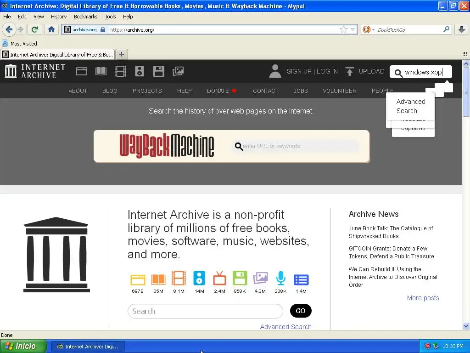Open the blue collections list icon 1.4M
This screenshot has width=470, height=353.
click(301, 279)
